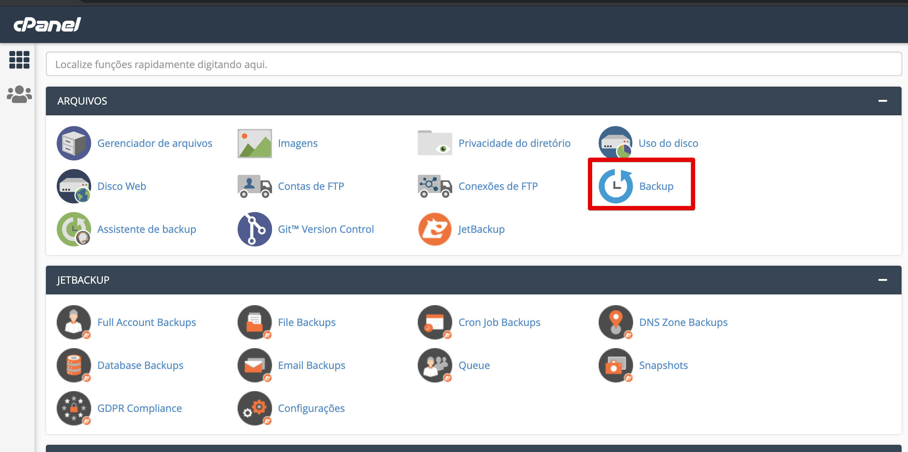Open the Privacidade do diretório link

[x=514, y=143]
